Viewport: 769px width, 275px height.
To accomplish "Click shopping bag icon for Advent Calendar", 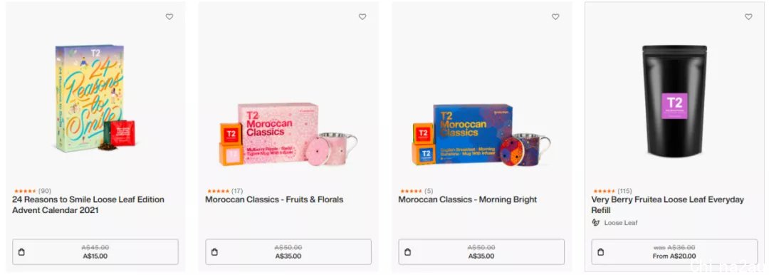I will pos(21,252).
